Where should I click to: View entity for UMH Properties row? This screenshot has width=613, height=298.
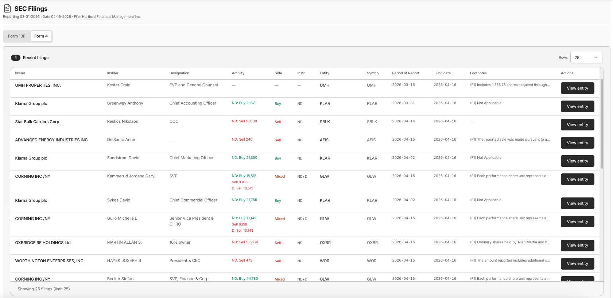pos(577,88)
